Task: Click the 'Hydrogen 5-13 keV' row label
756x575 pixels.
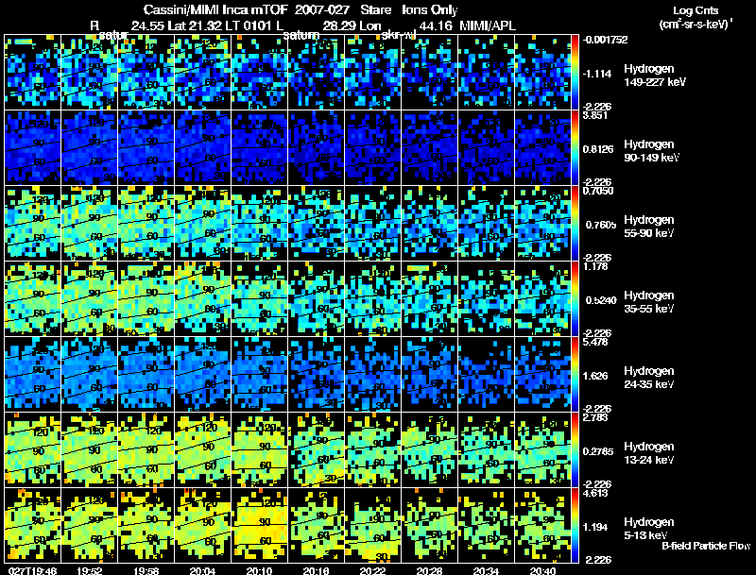Action: (649, 529)
